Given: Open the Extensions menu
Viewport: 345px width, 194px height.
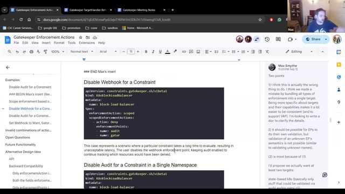Looking at the screenshot, I should pyautogui.click(x=87, y=43).
